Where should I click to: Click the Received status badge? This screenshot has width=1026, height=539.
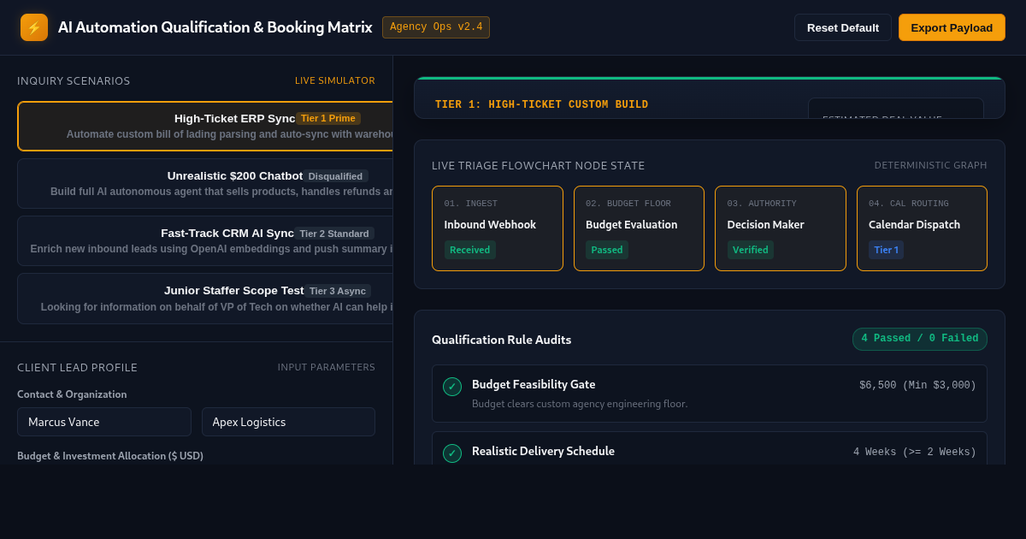(469, 250)
